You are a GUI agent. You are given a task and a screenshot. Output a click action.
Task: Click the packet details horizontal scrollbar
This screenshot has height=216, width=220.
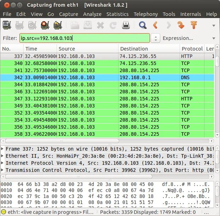[79, 176]
